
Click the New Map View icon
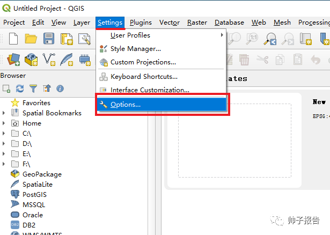click(x=306, y=39)
